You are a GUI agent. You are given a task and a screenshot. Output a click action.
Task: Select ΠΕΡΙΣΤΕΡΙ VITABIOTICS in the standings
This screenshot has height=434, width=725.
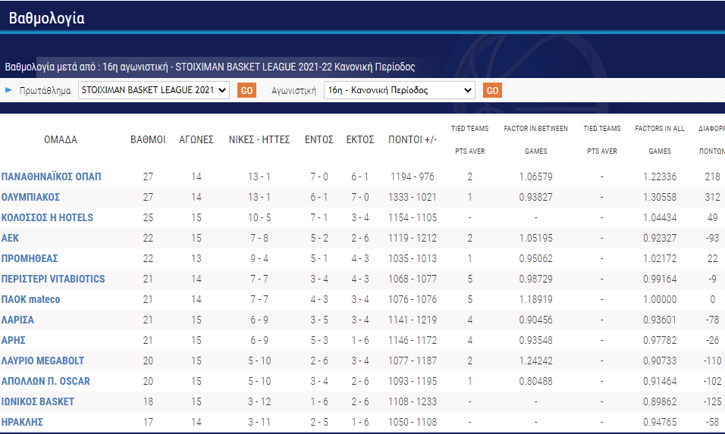click(53, 279)
